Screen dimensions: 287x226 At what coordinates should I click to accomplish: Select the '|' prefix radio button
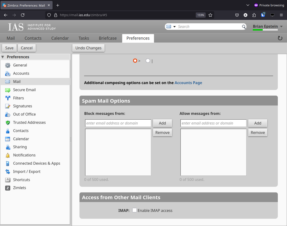coord(148,61)
